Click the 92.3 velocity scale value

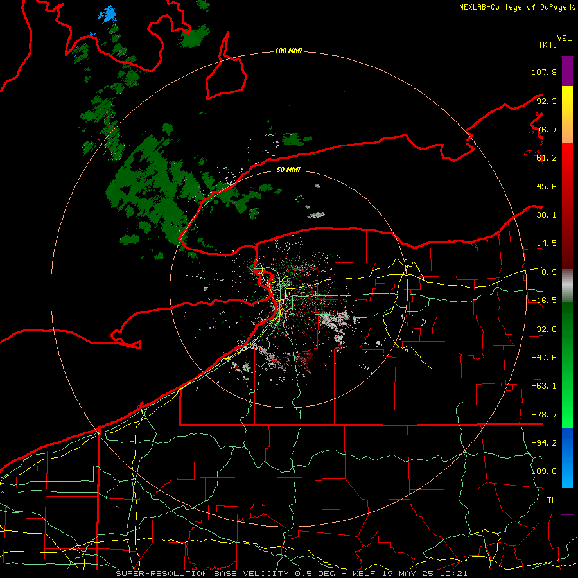tap(547, 101)
